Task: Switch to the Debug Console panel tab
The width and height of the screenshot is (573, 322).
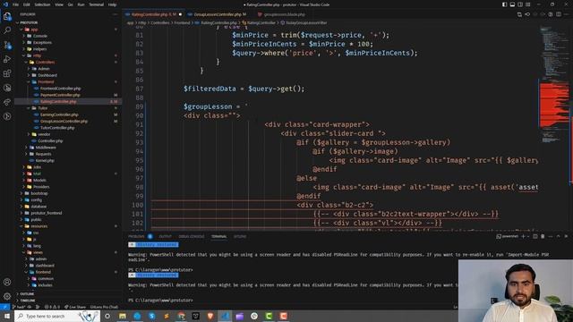Action: pos(192,236)
